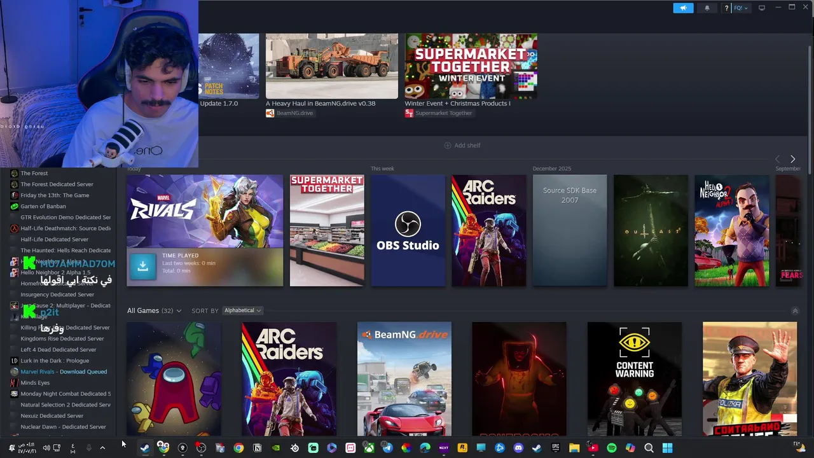814x458 pixels.
Task: Open Discord from the taskbar
Action: (x=518, y=448)
